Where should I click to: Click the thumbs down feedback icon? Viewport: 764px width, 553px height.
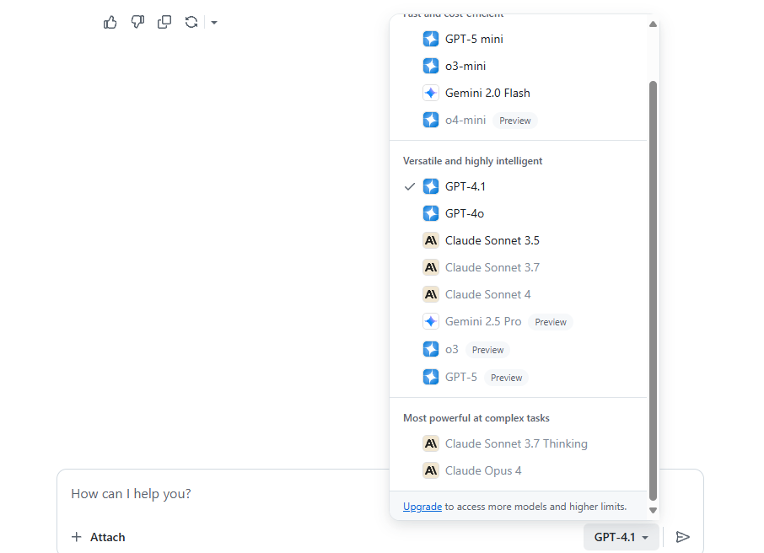(x=137, y=23)
